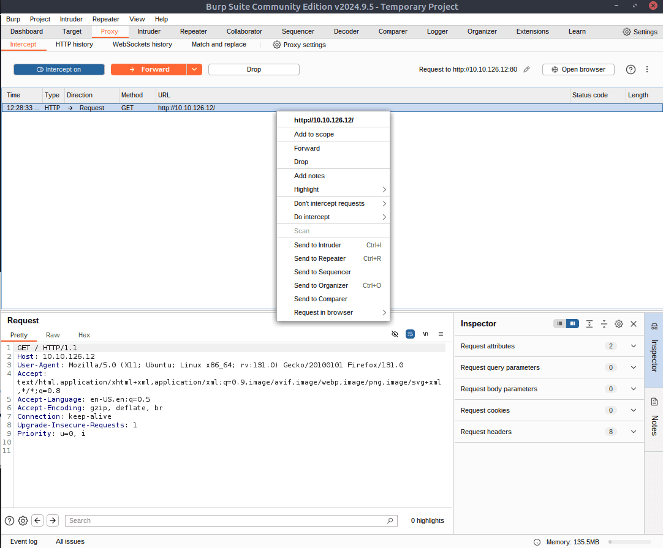Click the pencil icon to edit request target
This screenshot has height=548, width=663.
[x=526, y=70]
